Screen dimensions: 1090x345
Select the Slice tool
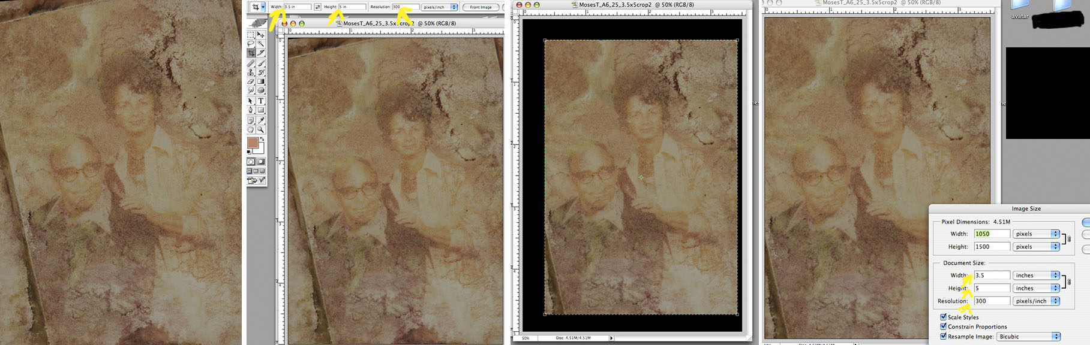[261, 53]
